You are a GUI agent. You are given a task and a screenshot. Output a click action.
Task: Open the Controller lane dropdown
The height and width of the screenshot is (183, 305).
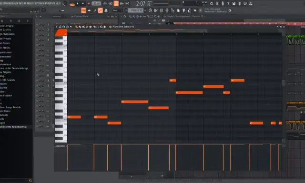(61, 146)
